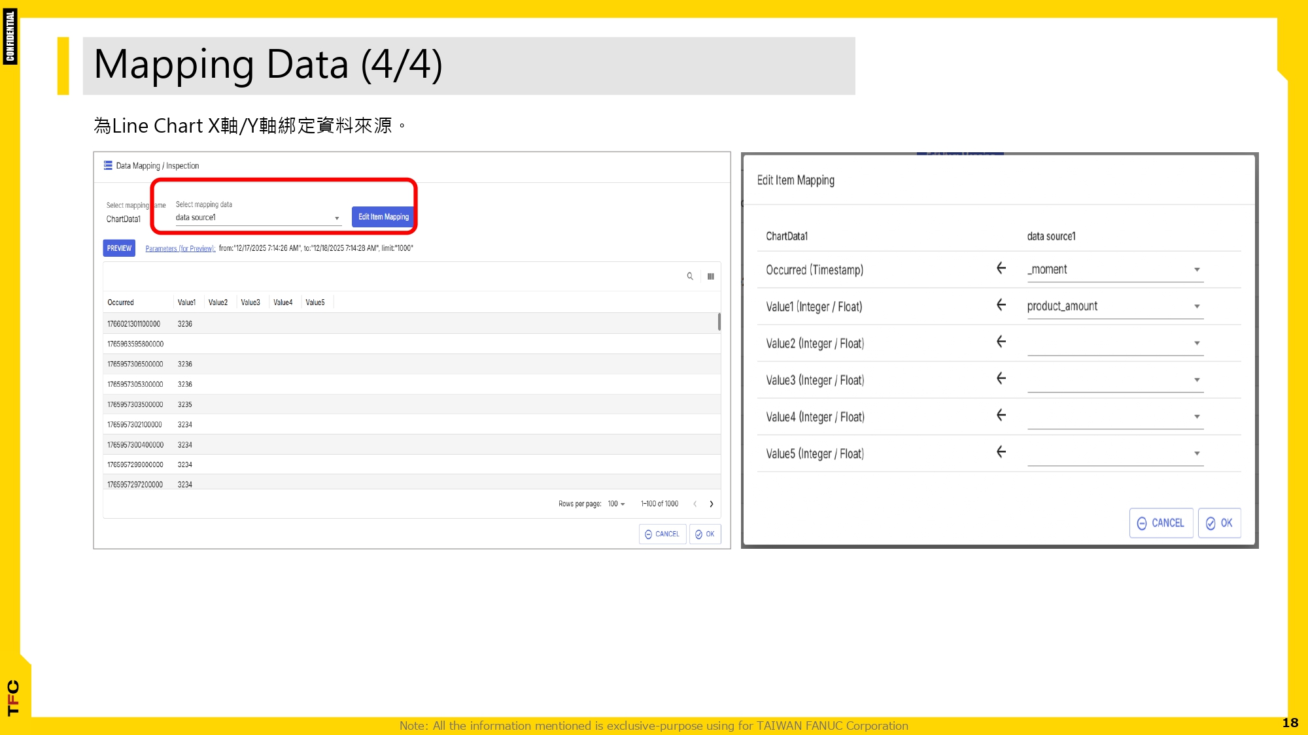Click the OK check icon in the mapping panel
The image size is (1308, 735).
click(x=699, y=534)
